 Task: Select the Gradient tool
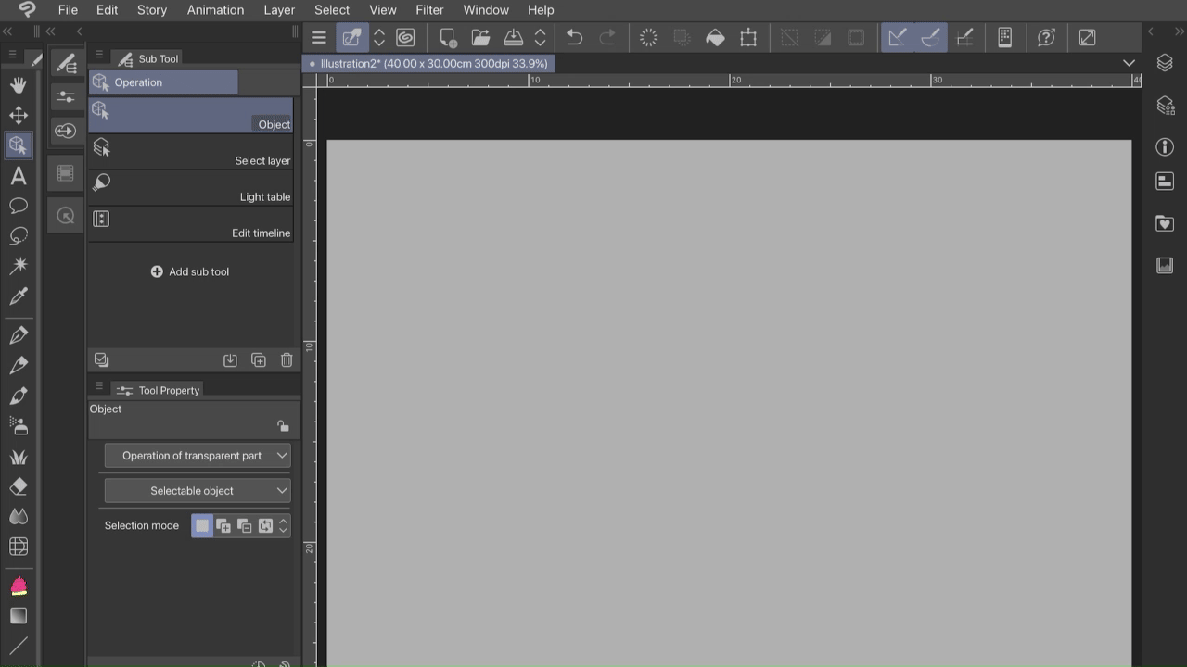pos(19,616)
